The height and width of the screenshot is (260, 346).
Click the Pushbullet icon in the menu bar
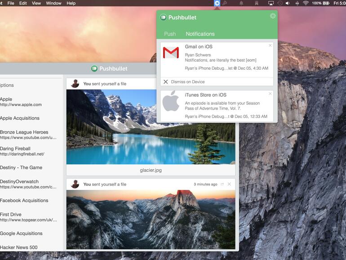(217, 3)
